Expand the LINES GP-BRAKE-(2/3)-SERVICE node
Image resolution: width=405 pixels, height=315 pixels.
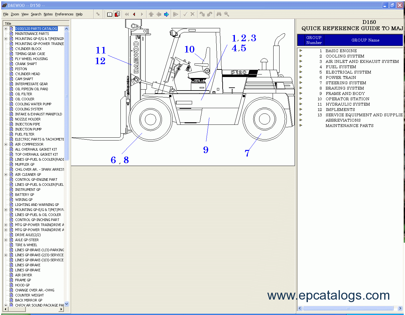coord(6,255)
